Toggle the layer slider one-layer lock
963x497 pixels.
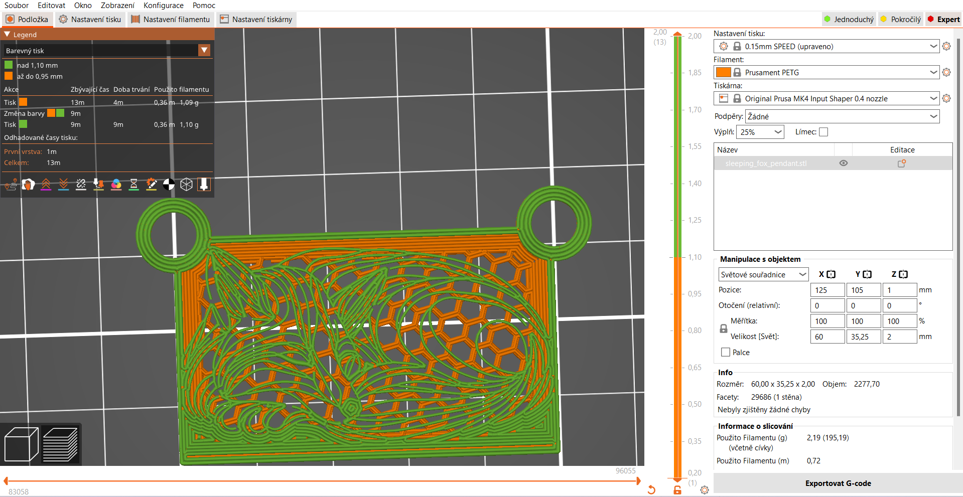point(677,490)
